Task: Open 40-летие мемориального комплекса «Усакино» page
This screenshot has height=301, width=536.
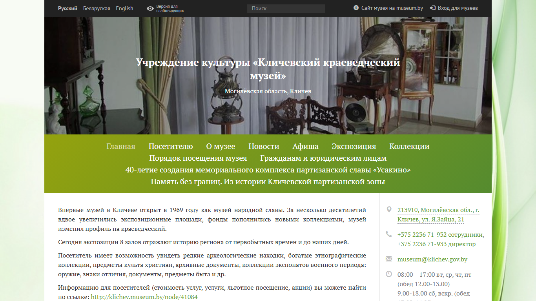Action: pyautogui.click(x=268, y=170)
